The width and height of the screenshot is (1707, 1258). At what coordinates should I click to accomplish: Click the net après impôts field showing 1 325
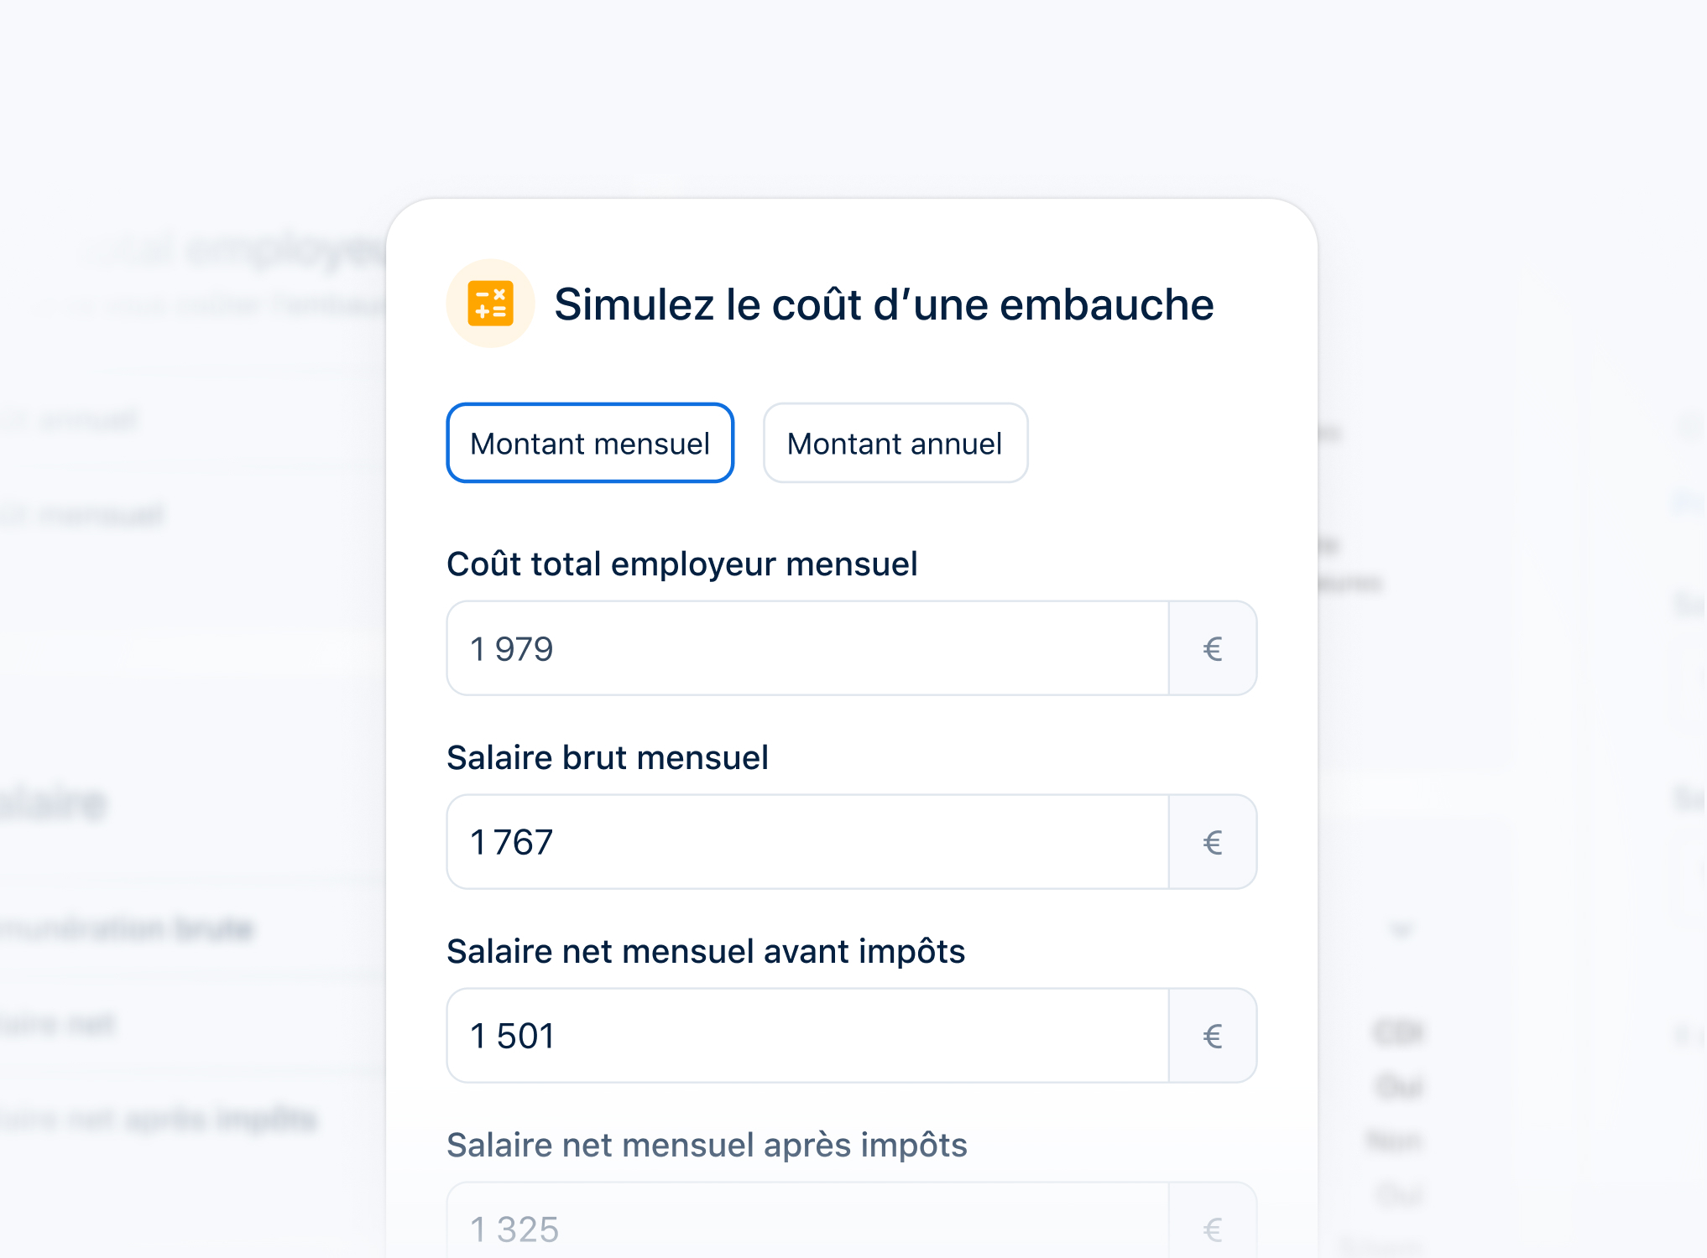pyautogui.click(x=807, y=1228)
